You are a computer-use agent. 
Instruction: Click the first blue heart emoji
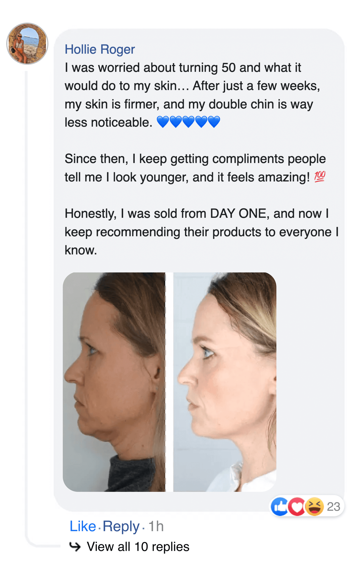tap(163, 122)
